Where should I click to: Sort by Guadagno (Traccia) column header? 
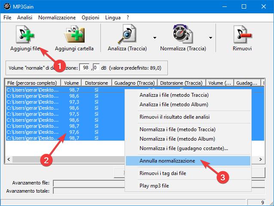click(x=134, y=83)
